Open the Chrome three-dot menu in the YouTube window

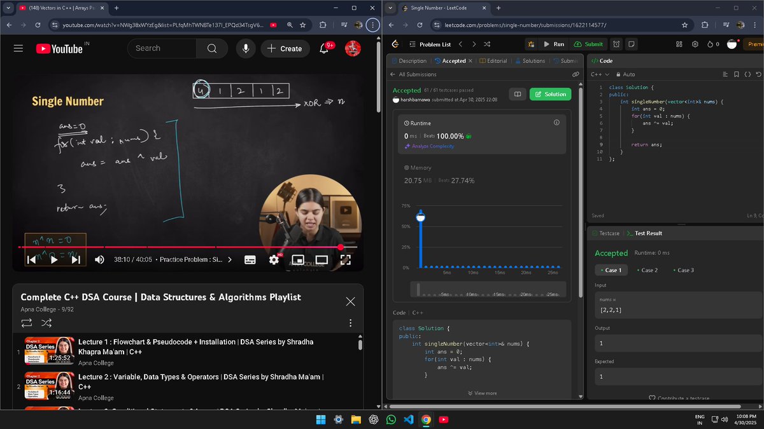372,25
